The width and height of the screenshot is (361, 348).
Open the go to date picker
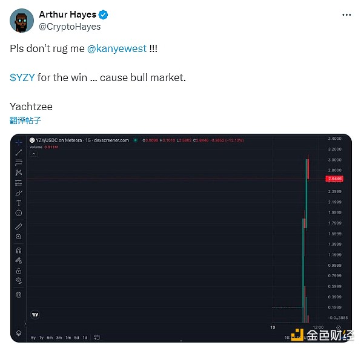tap(97, 337)
